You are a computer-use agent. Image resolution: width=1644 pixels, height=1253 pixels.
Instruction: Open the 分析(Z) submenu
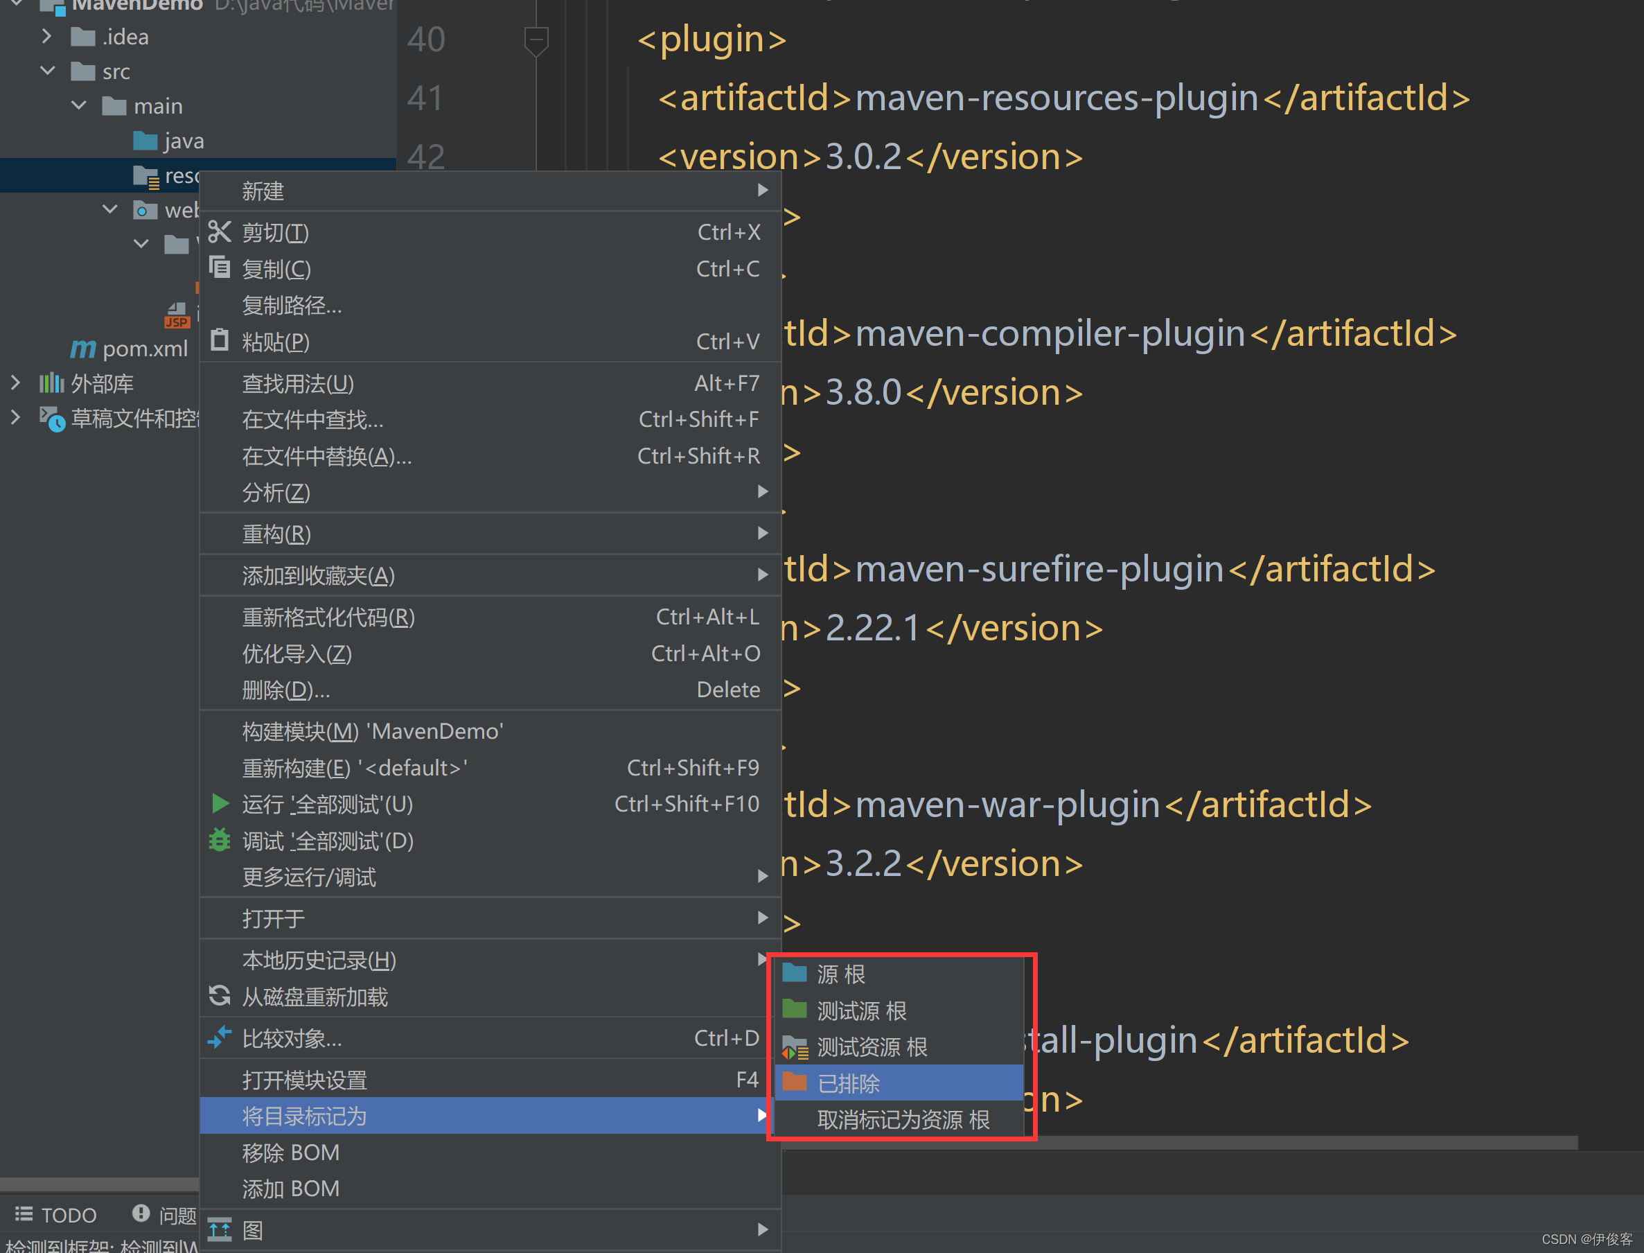point(490,492)
